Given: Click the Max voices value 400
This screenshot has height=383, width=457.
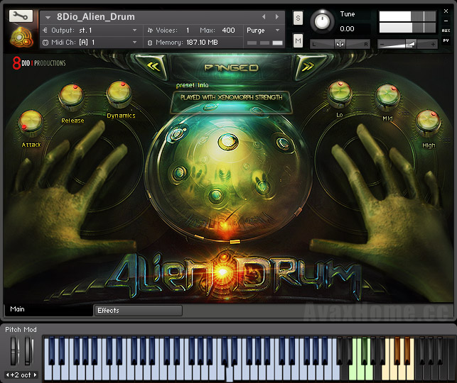Looking at the screenshot, I should click(228, 30).
